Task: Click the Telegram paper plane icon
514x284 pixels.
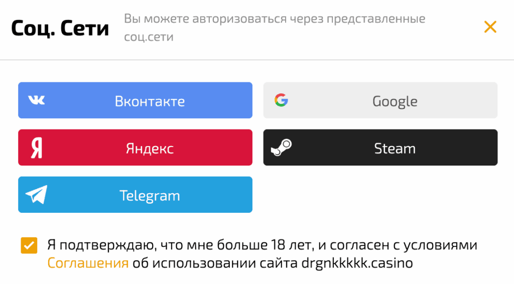Action: tap(36, 195)
